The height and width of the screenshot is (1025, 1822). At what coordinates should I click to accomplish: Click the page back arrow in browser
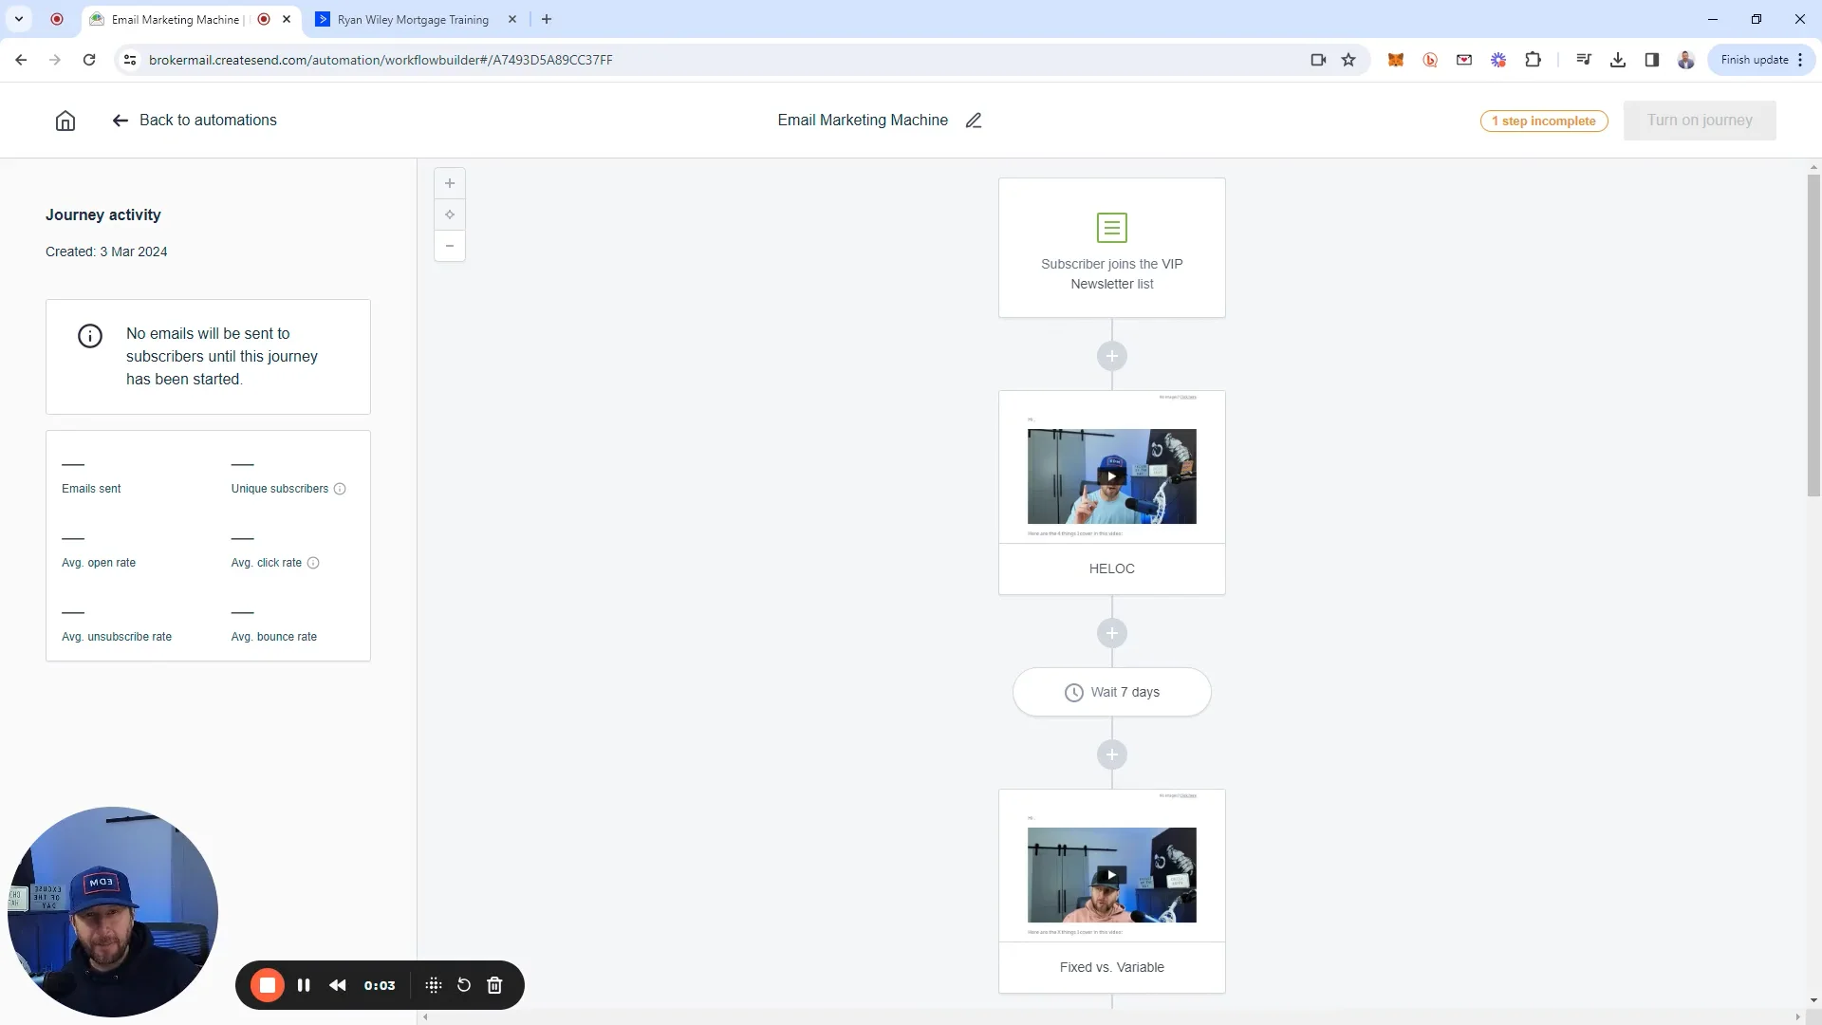(21, 60)
